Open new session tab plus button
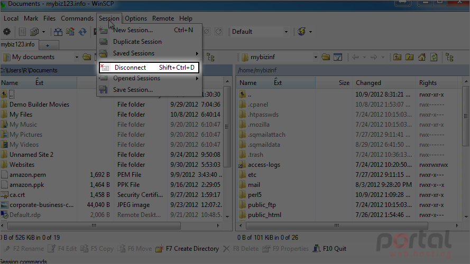The image size is (470, 264). point(48,45)
